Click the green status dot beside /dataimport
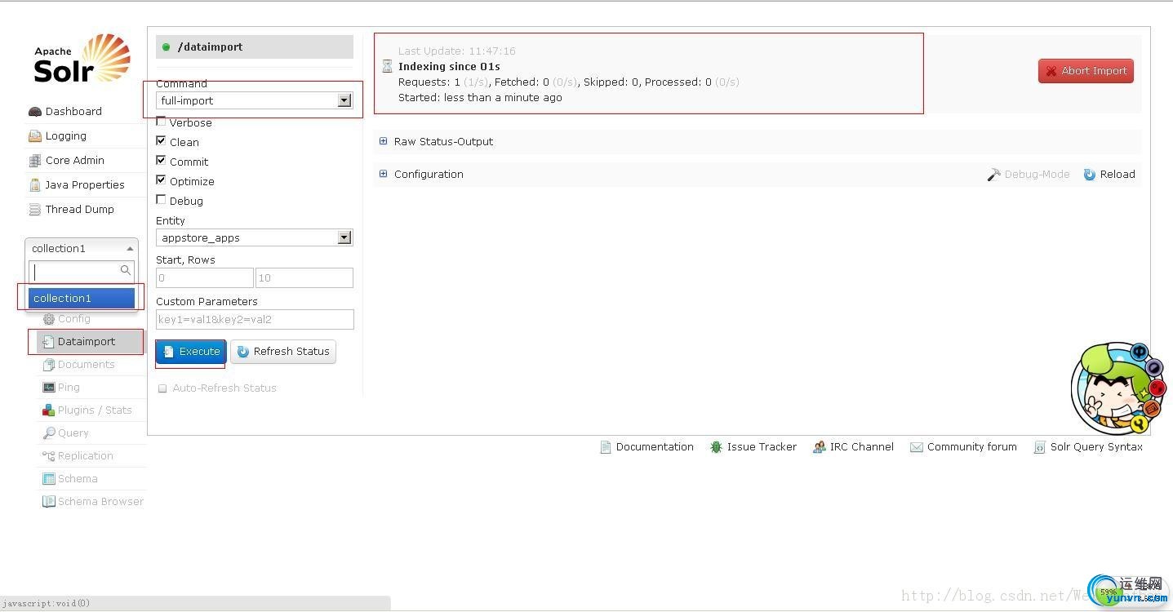The width and height of the screenshot is (1173, 612). pyautogui.click(x=167, y=47)
